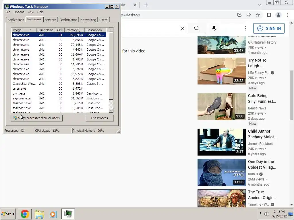The width and height of the screenshot is (294, 220).
Task: Open the Help menu in Task Manager
Action: click(40, 12)
